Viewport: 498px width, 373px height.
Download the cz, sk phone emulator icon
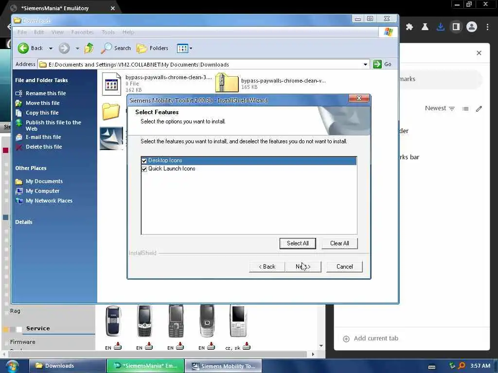(246, 346)
